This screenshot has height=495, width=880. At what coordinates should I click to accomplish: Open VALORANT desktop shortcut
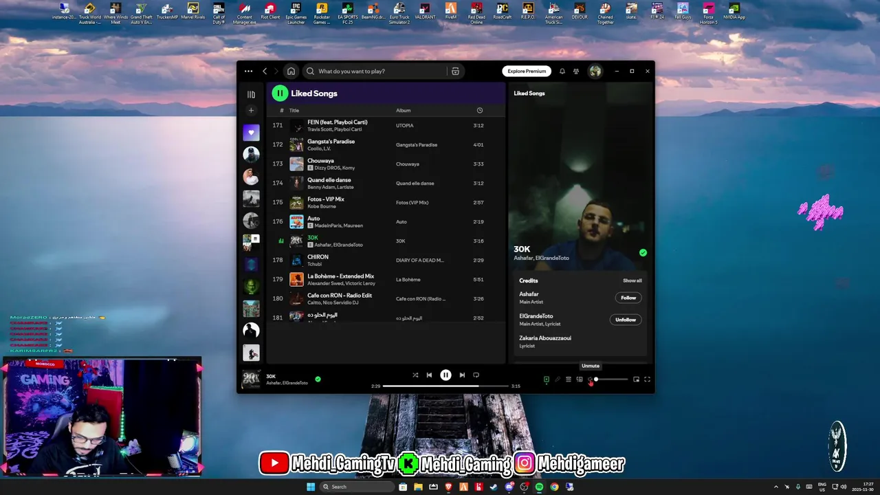tap(425, 13)
